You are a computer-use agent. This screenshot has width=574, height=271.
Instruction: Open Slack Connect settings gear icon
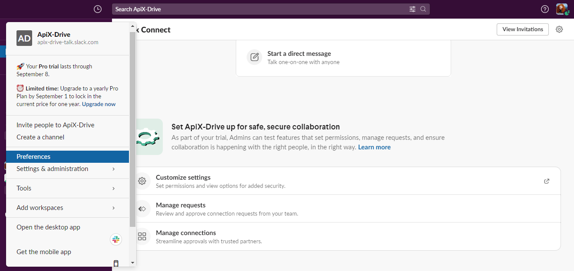click(x=559, y=29)
